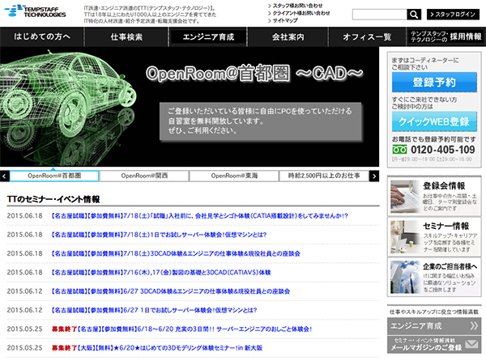Click chevron on エンジニア育成 side banner
This screenshot has width=486, height=361.
pyautogui.click(x=473, y=325)
